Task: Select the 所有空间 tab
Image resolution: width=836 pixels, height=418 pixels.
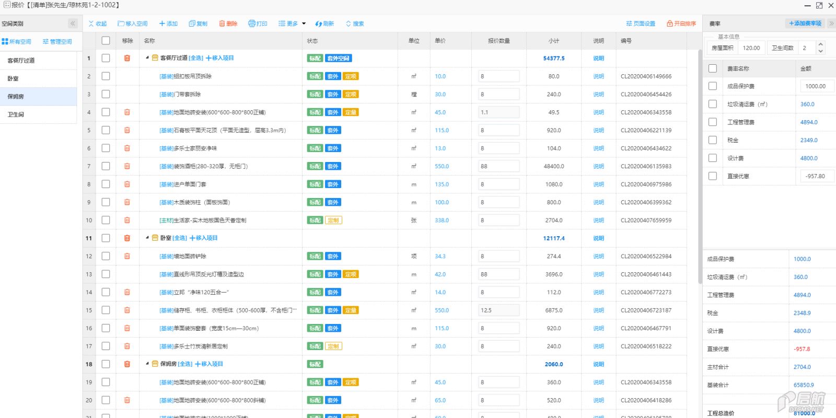Action: [x=16, y=41]
